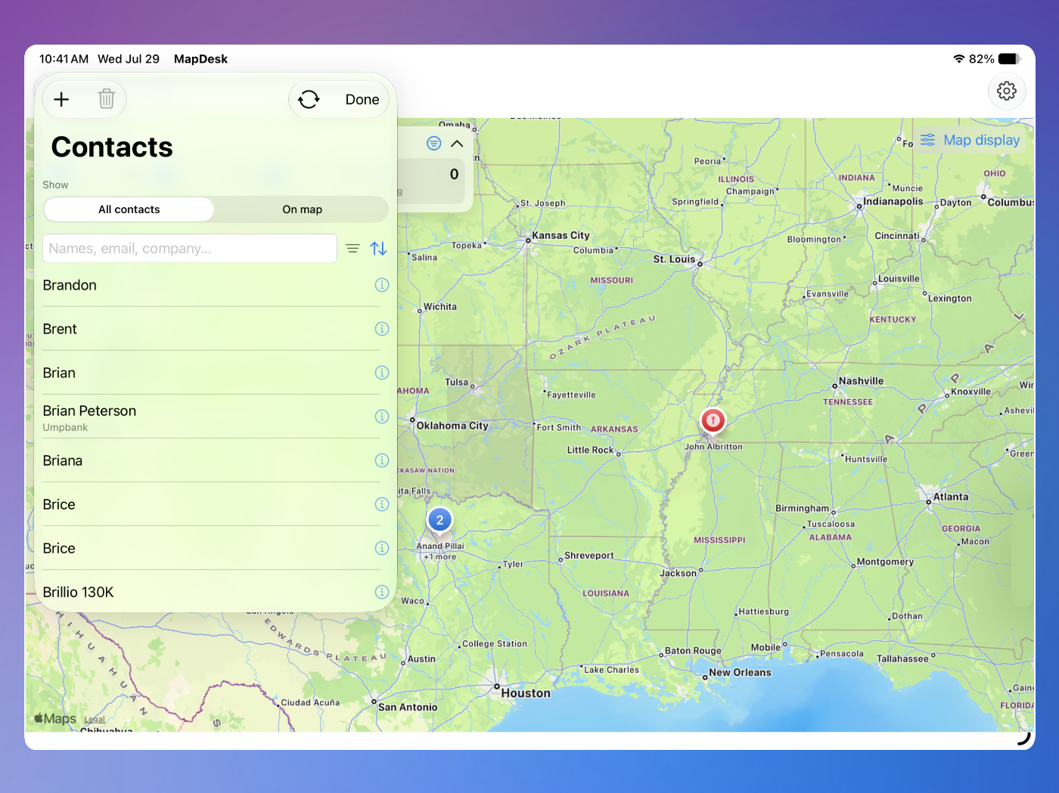Open the Legal link on the map
This screenshot has width=1059, height=793.
coord(95,720)
